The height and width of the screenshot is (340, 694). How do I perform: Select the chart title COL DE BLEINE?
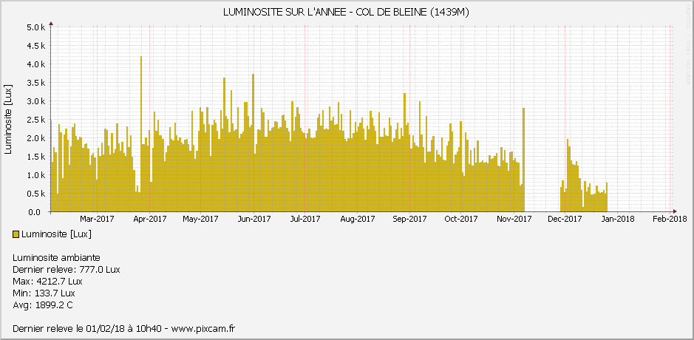346,13
